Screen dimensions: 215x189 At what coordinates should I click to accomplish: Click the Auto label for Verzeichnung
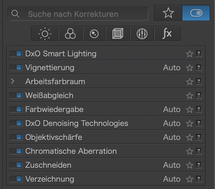(172, 179)
